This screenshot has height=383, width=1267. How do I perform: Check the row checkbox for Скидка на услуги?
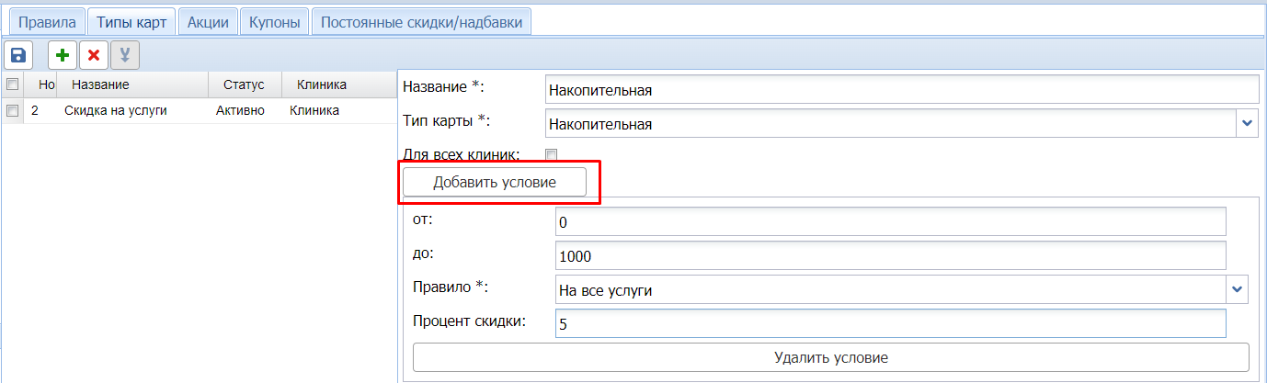click(x=13, y=111)
